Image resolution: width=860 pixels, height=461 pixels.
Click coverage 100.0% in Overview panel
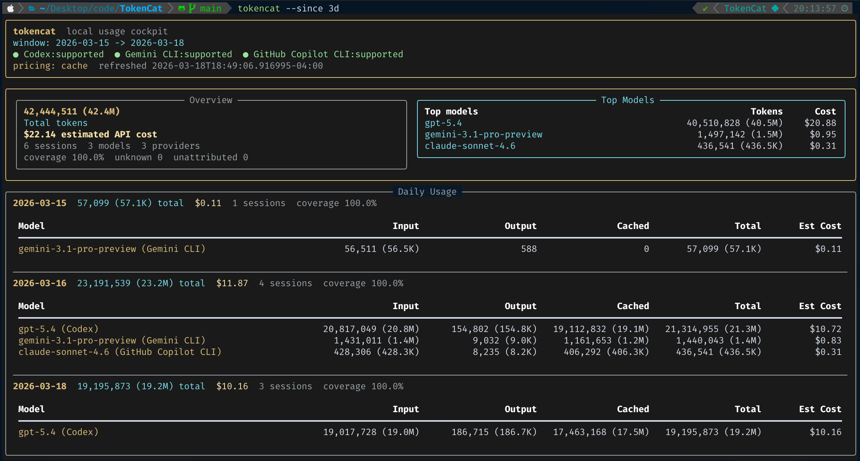click(64, 157)
